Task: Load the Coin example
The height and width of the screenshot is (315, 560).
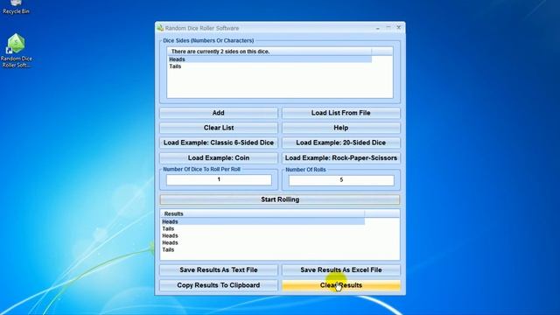Action: click(219, 157)
